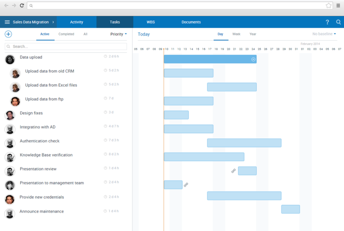Open the Documents tab

191,22
